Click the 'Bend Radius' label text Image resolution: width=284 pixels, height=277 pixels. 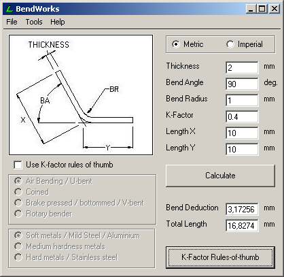(x=187, y=99)
